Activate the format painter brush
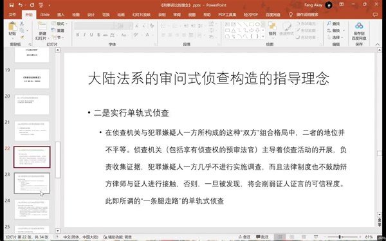The height and width of the screenshot is (241, 386). 22,37
